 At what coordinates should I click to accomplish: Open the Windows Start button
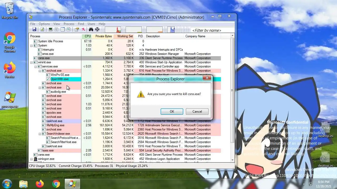7,184
